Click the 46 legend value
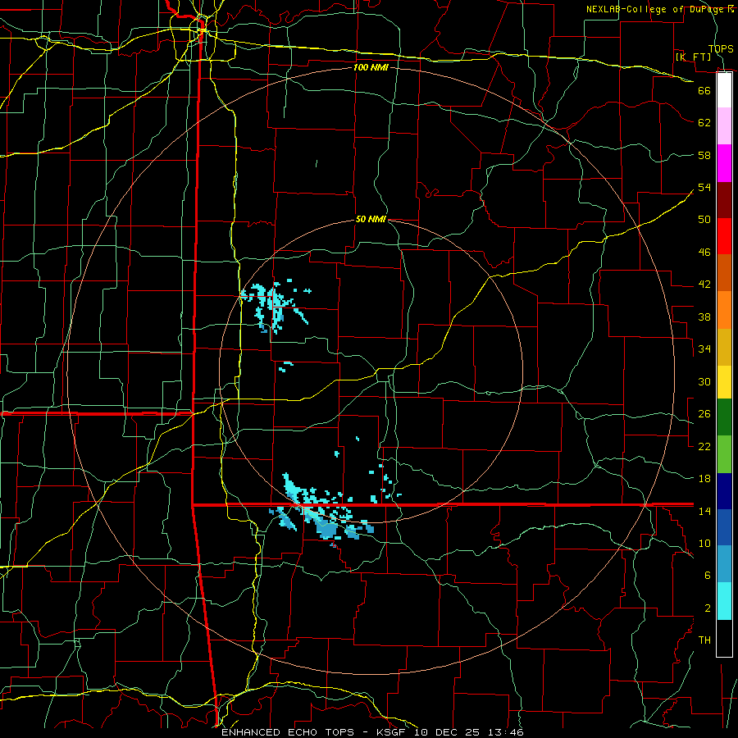Image resolution: width=738 pixels, height=738 pixels. coord(704,253)
